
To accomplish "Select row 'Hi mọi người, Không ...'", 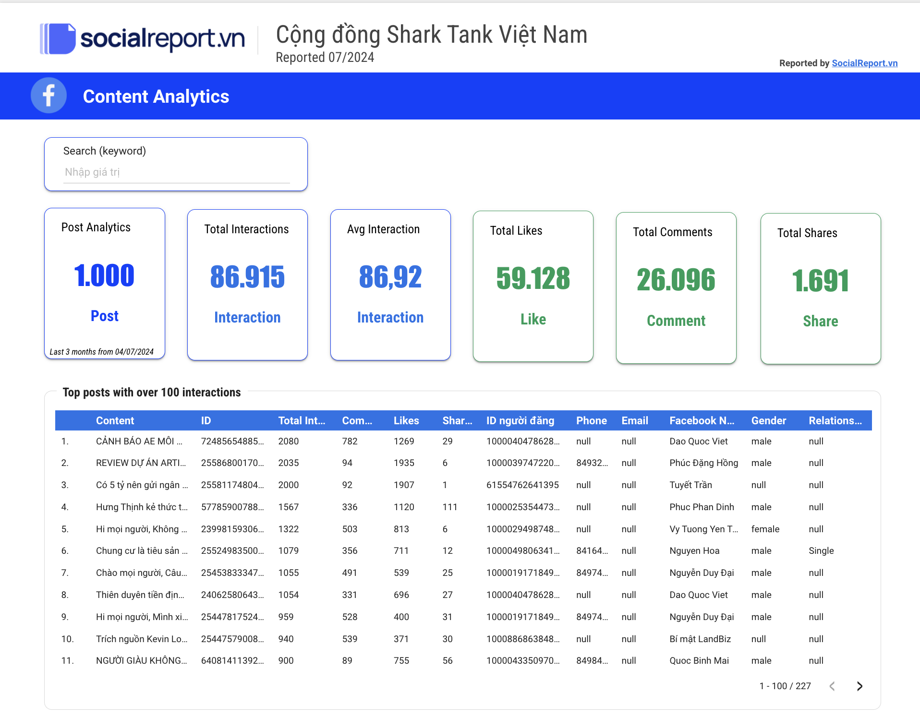I will coord(463,529).
